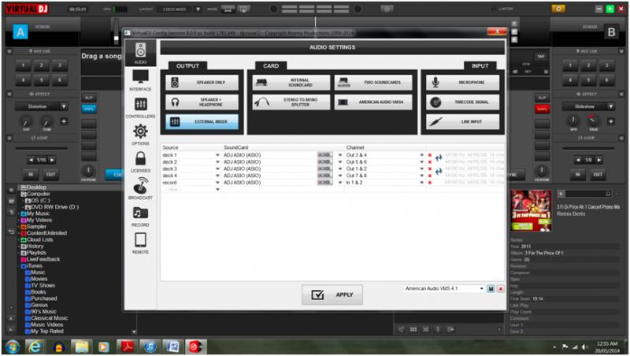
Task: Open deck 1 source dropdown
Action: pyautogui.click(x=217, y=155)
